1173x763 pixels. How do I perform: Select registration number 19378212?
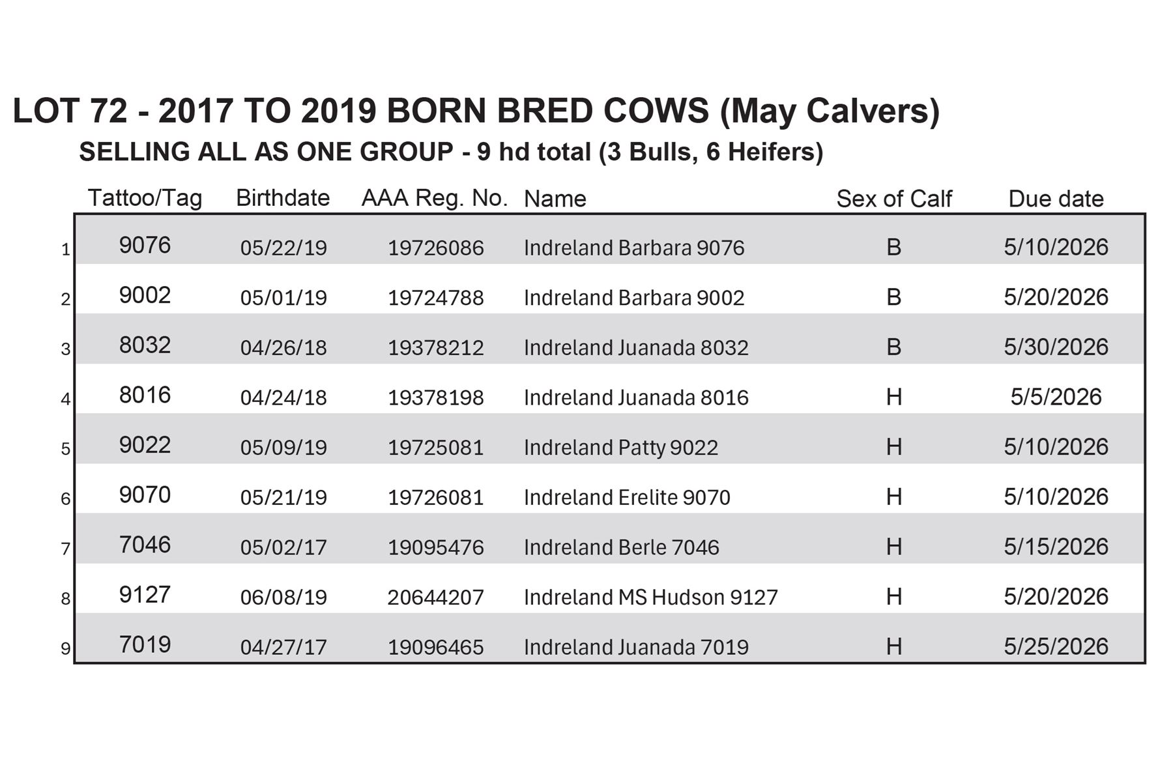pyautogui.click(x=435, y=348)
